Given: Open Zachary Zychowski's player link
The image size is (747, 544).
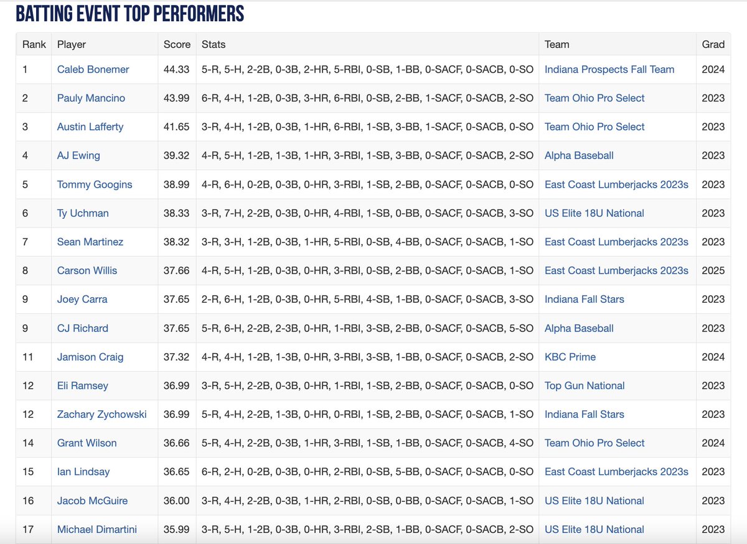Looking at the screenshot, I should click(x=102, y=414).
